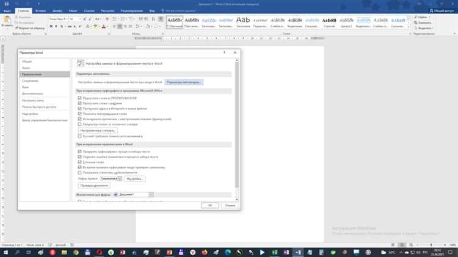Click the Find (Найти) icon in Editing group
The height and width of the screenshot is (257, 458).
click(x=416, y=17)
